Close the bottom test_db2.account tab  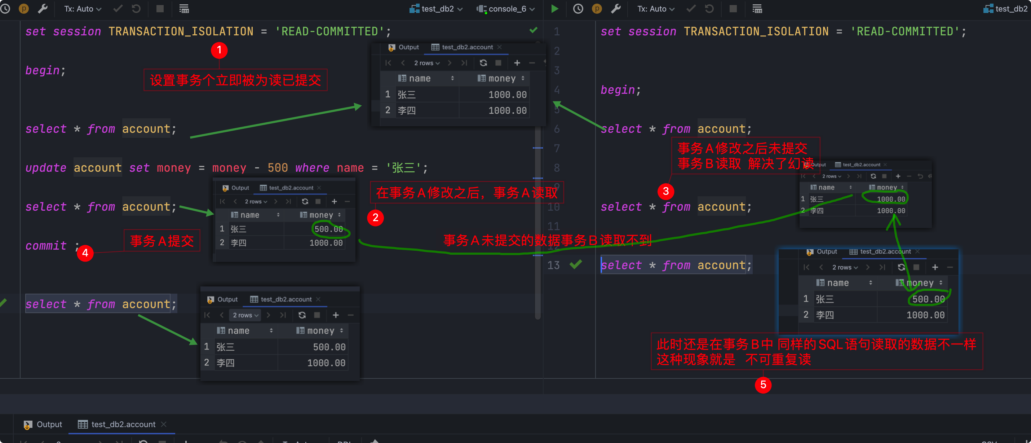[163, 424]
